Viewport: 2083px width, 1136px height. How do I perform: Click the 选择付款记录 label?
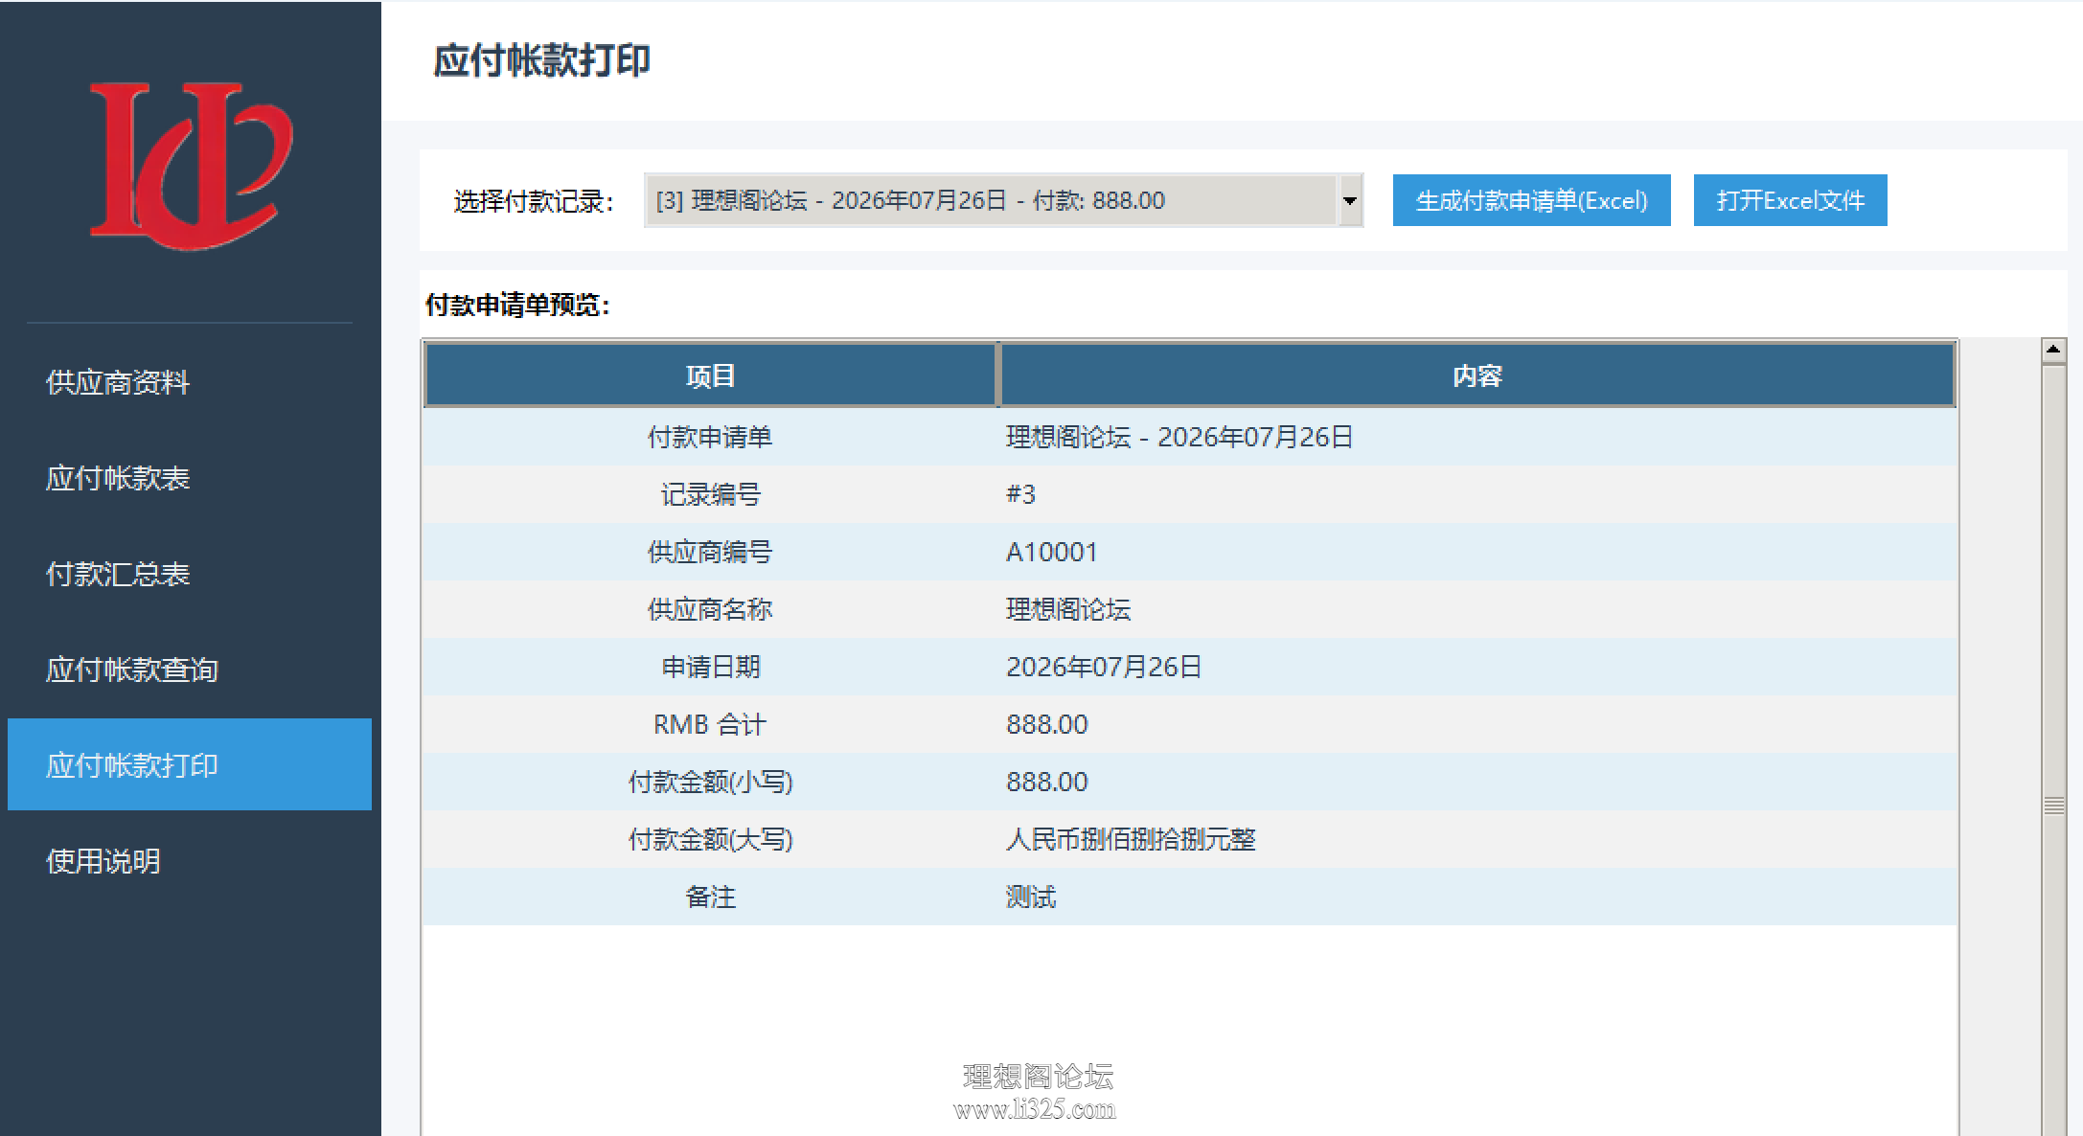[533, 201]
